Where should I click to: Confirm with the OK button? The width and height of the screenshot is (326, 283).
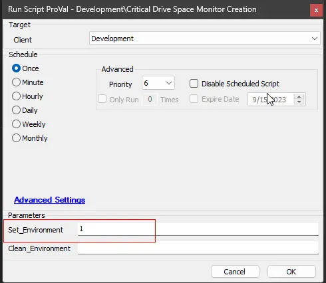pos(291,272)
